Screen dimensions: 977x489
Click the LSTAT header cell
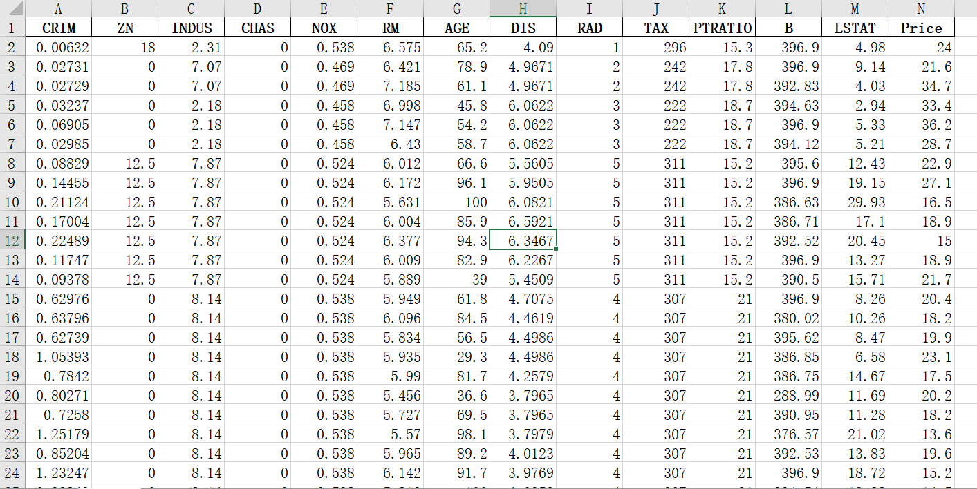pyautogui.click(x=855, y=28)
